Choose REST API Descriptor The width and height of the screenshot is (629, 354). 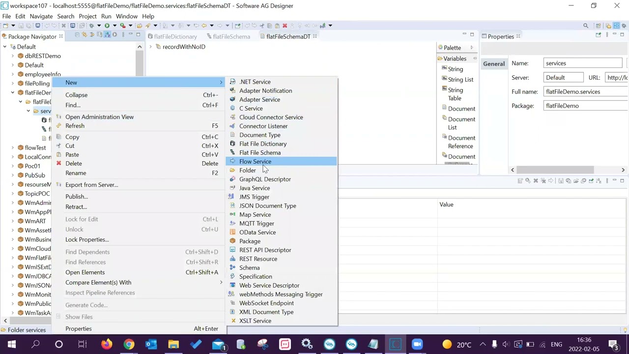point(282,250)
